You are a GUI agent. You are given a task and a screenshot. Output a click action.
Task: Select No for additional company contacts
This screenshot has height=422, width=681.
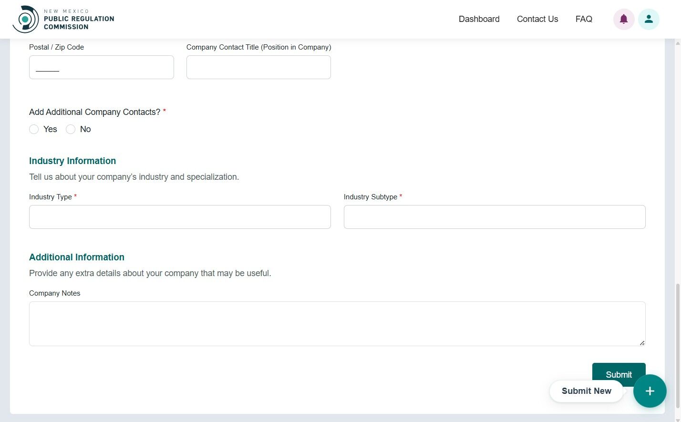coord(71,129)
